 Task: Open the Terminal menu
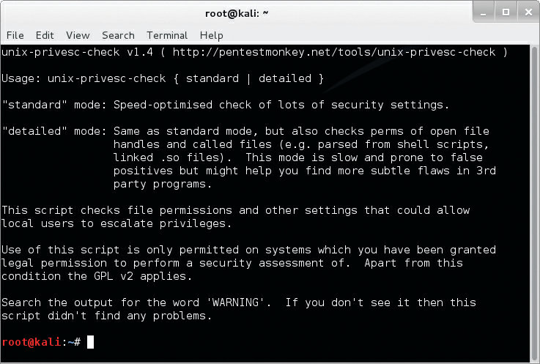[167, 35]
